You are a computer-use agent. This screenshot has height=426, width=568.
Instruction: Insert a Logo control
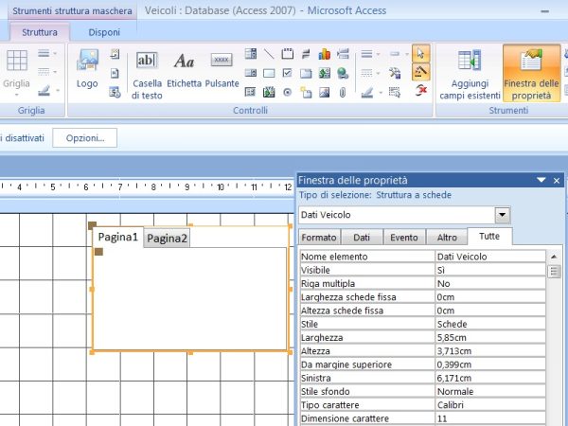(87, 69)
